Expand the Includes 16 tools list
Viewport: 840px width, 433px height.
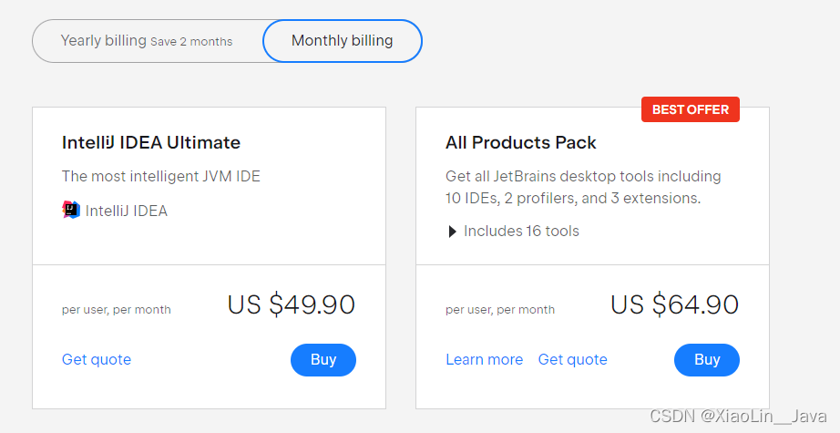[513, 232]
